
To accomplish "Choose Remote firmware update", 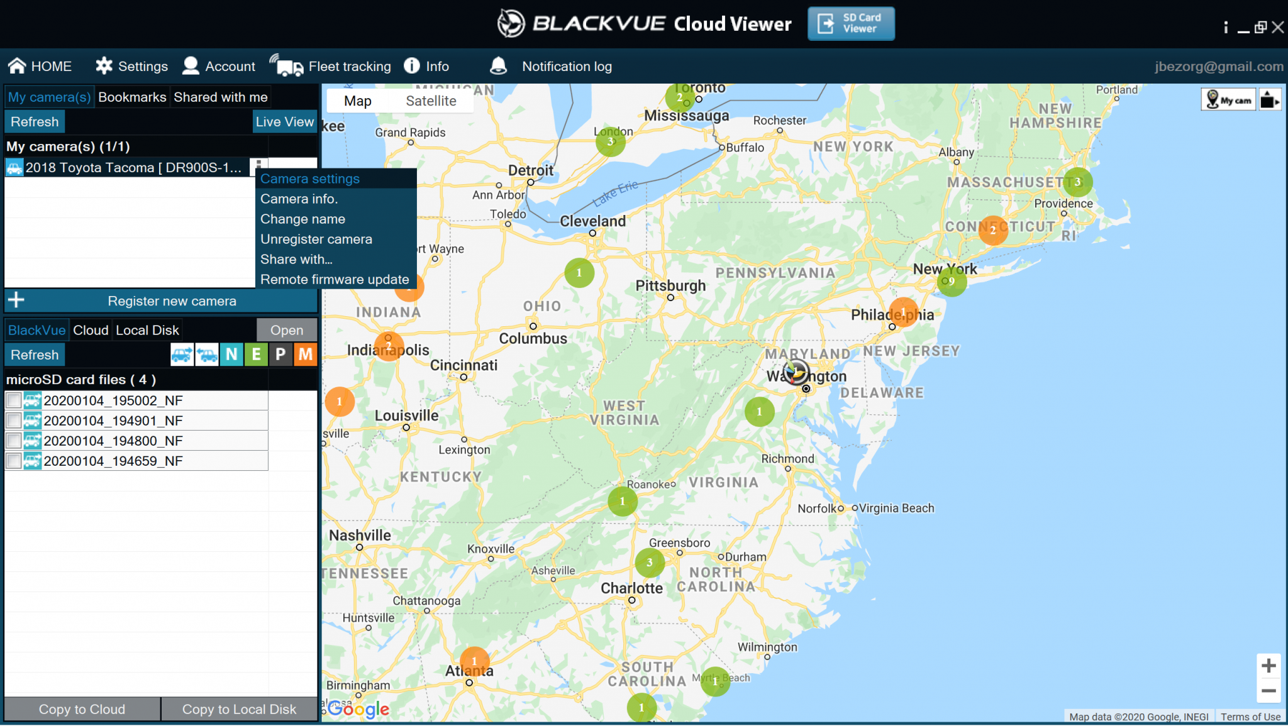I will (335, 279).
